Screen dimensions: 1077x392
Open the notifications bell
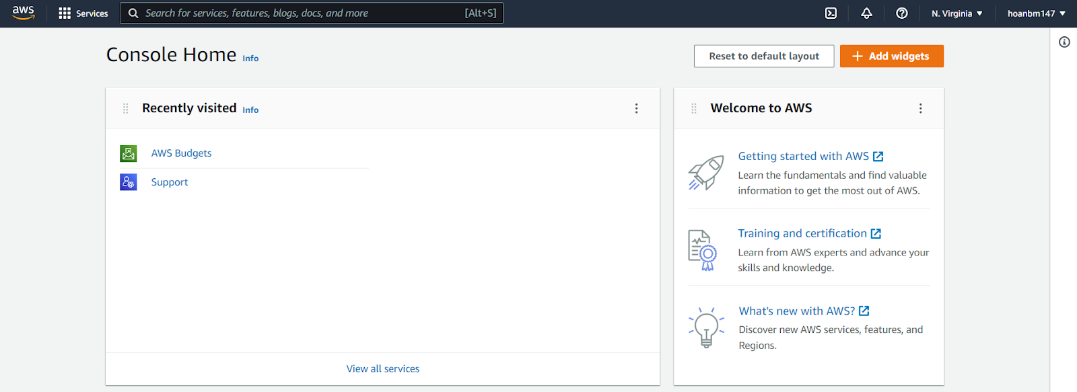click(867, 13)
